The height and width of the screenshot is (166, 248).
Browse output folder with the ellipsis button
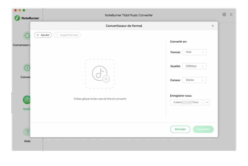click(x=207, y=103)
